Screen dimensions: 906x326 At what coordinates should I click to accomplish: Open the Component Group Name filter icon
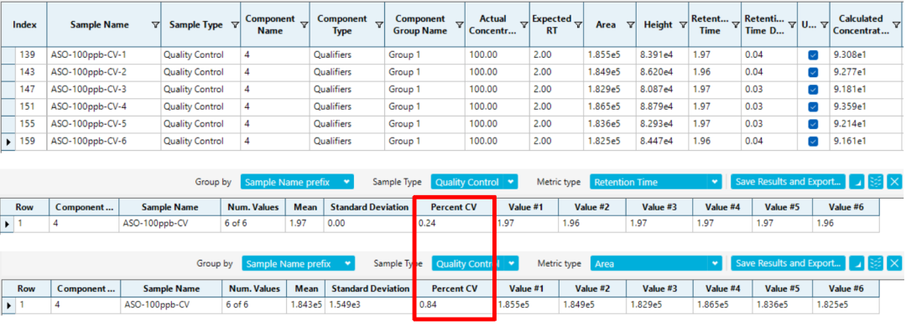(x=459, y=25)
